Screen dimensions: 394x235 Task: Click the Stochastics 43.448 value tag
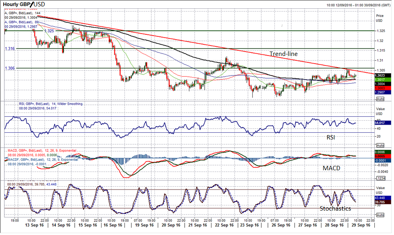(x=380, y=198)
